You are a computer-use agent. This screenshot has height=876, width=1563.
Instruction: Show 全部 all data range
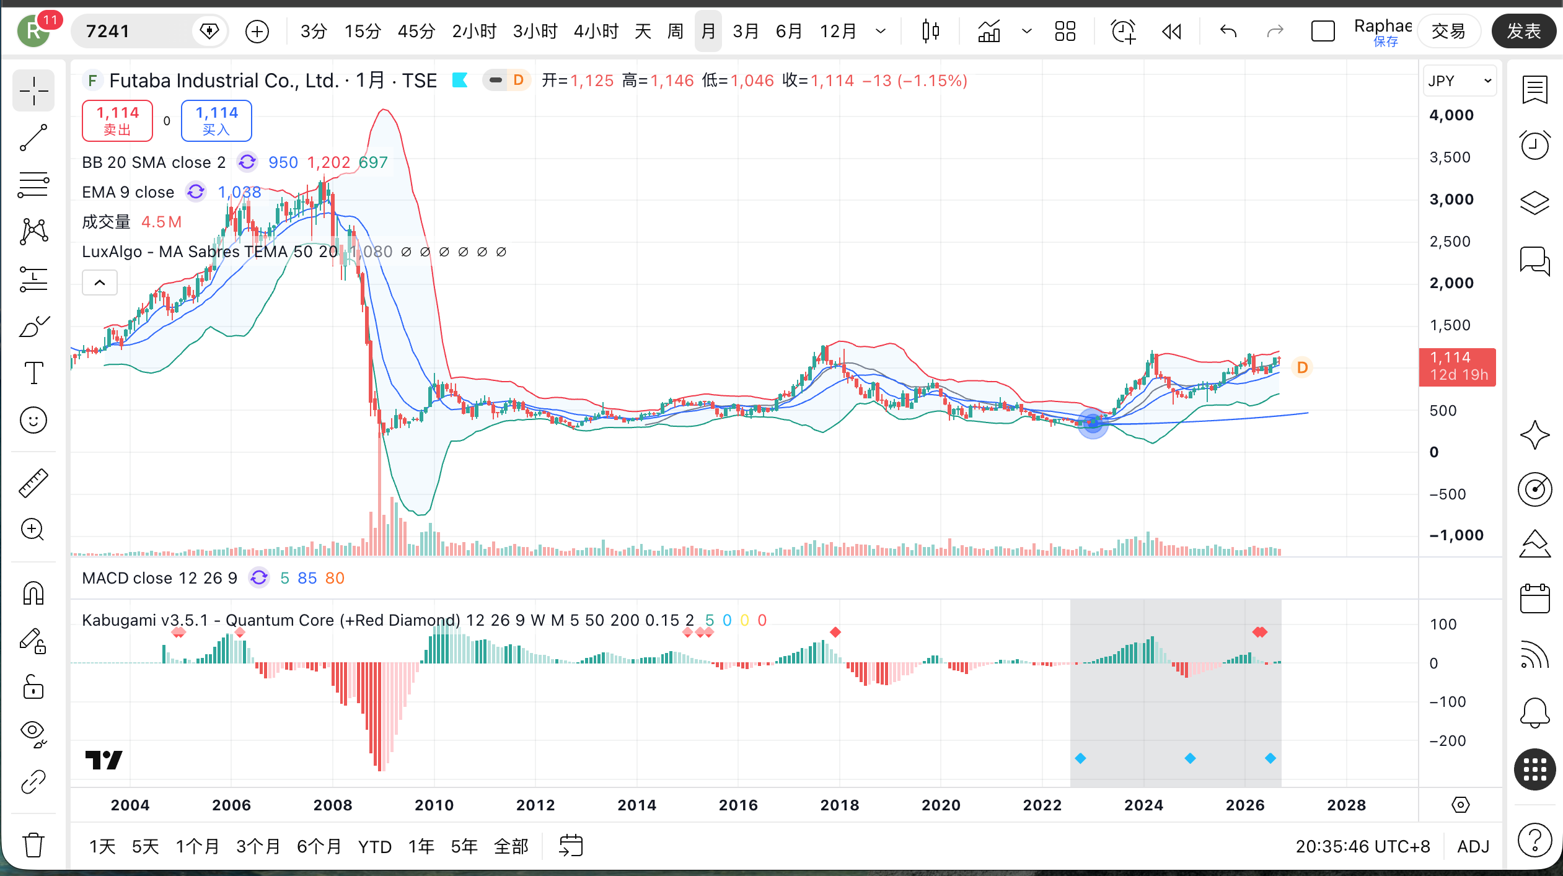[511, 846]
